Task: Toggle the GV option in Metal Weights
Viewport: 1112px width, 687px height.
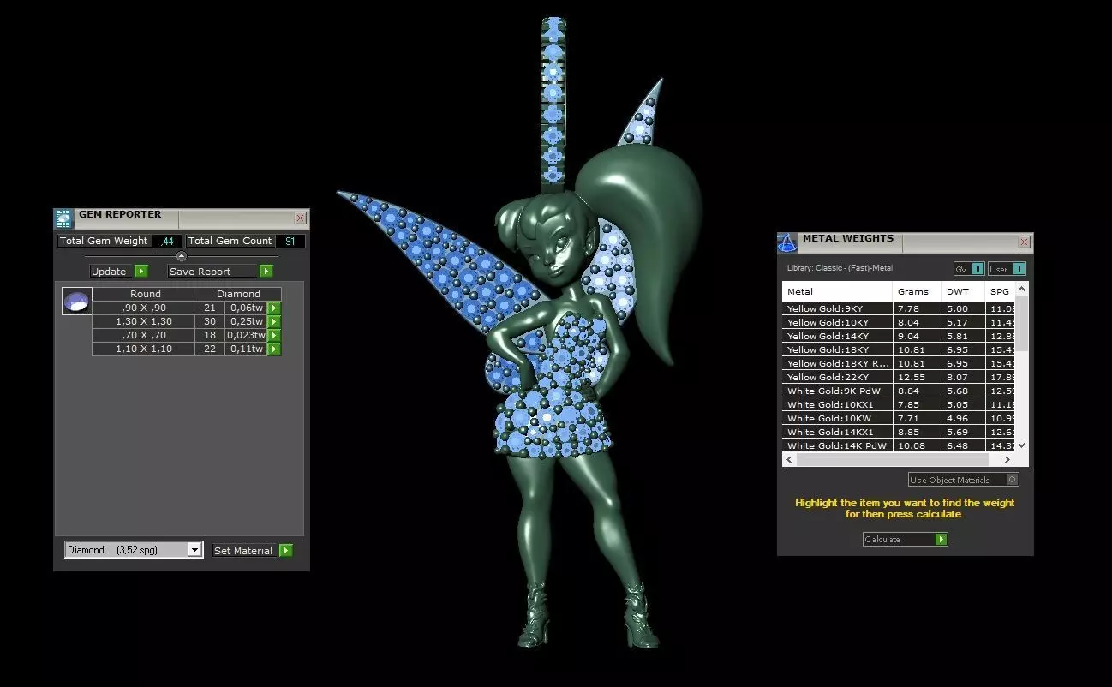Action: pos(969,269)
